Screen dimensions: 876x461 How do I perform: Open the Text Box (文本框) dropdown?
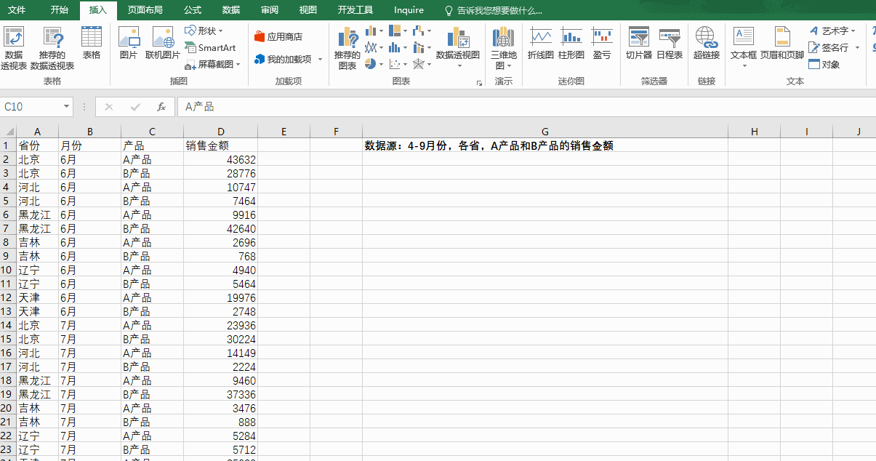(744, 48)
